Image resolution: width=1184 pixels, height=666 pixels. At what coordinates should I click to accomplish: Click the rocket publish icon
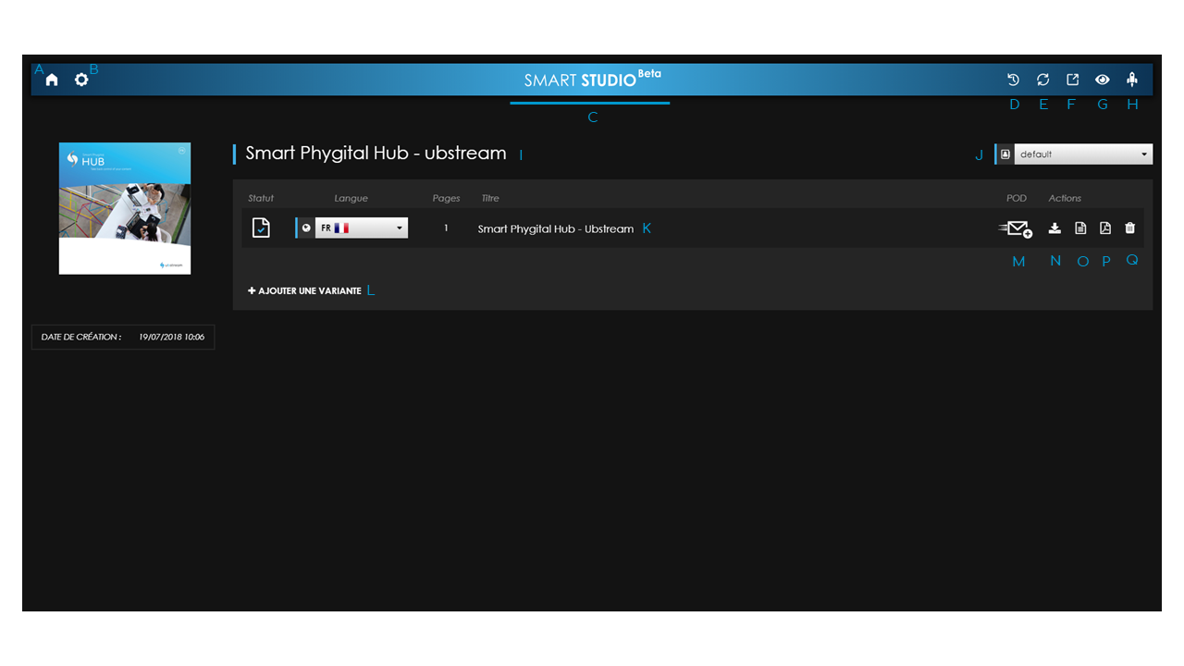(1131, 80)
